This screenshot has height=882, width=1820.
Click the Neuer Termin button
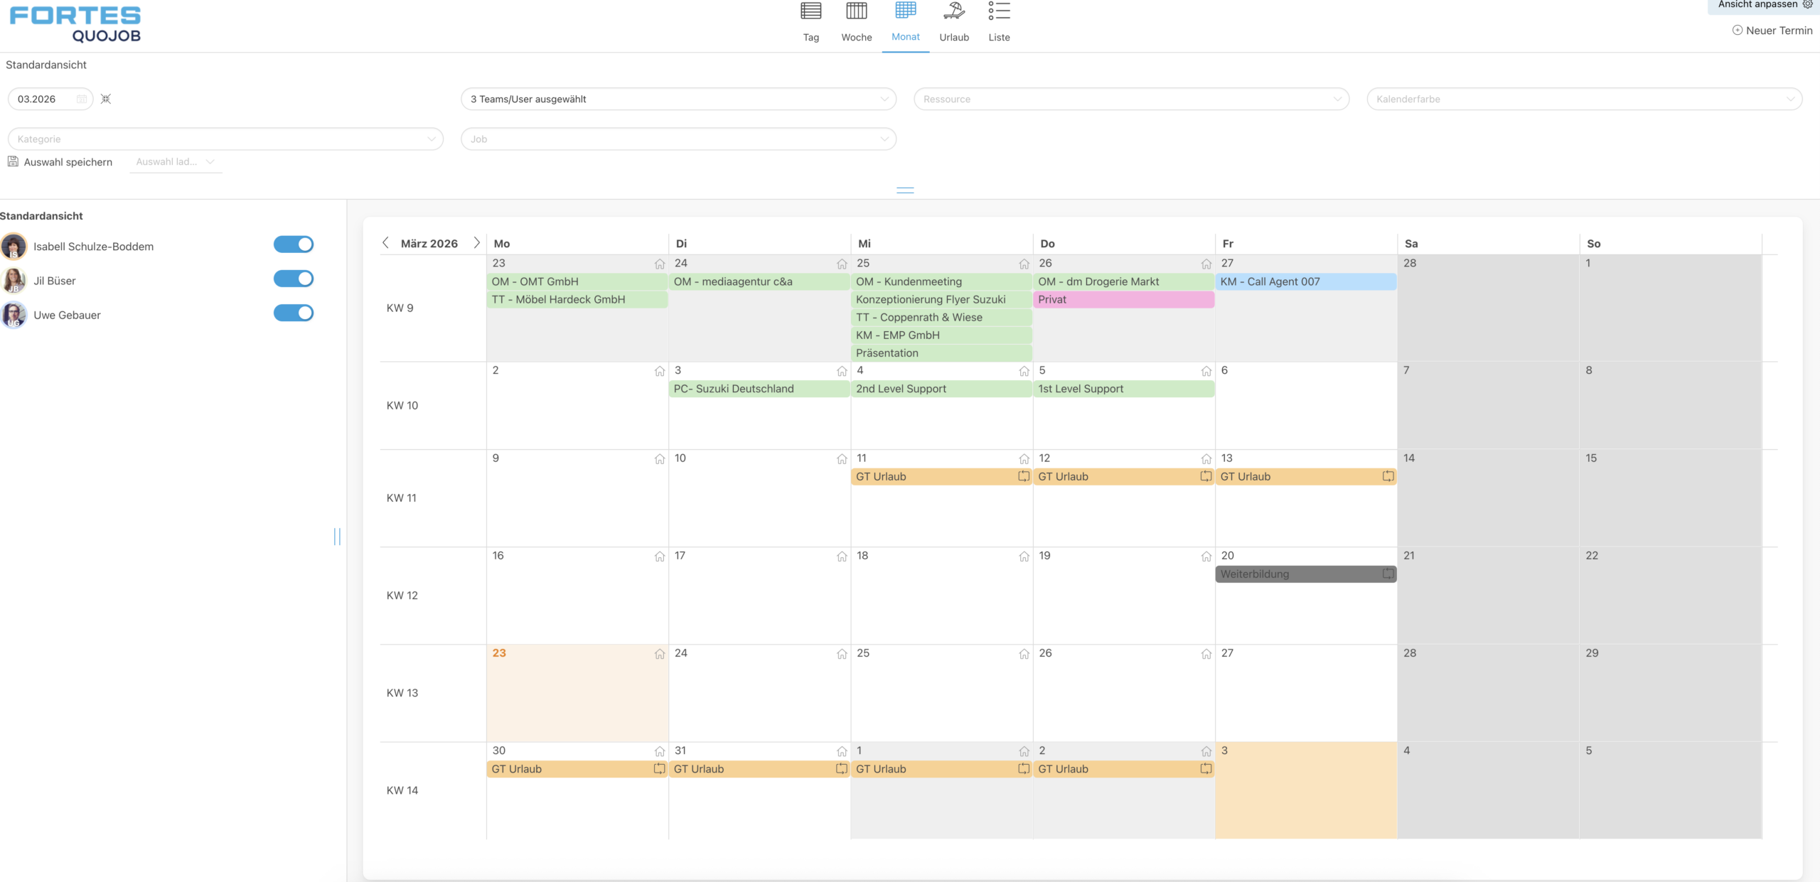(1772, 30)
